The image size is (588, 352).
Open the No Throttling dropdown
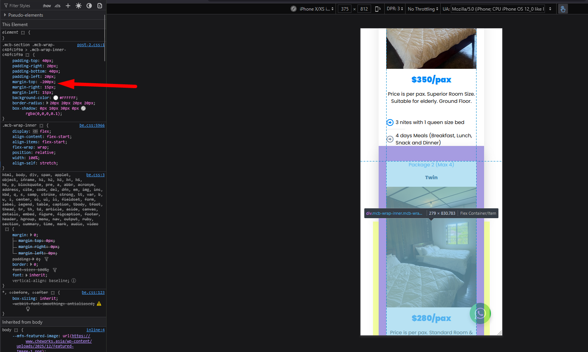pyautogui.click(x=423, y=9)
